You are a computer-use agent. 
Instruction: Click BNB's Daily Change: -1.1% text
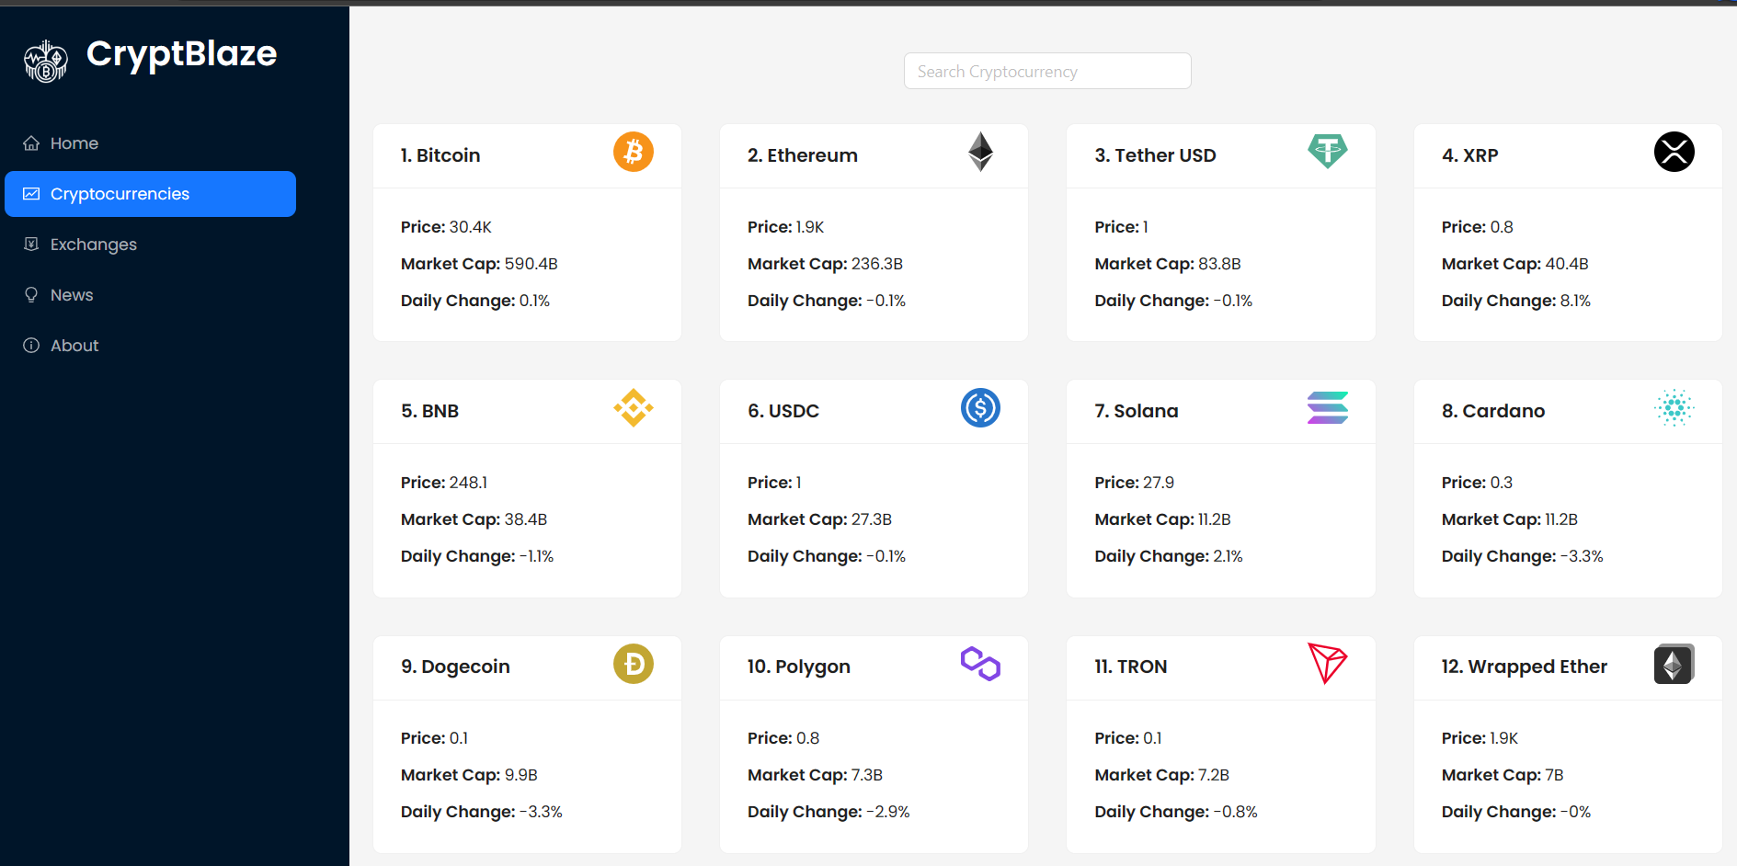(477, 556)
